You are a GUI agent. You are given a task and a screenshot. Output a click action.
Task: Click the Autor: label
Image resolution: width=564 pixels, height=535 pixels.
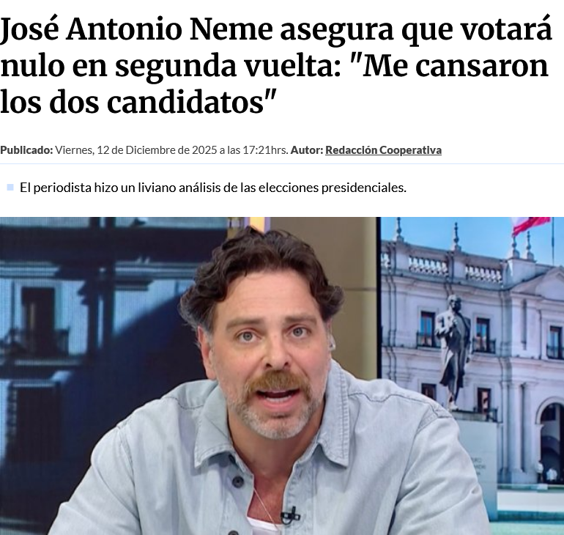tap(307, 150)
